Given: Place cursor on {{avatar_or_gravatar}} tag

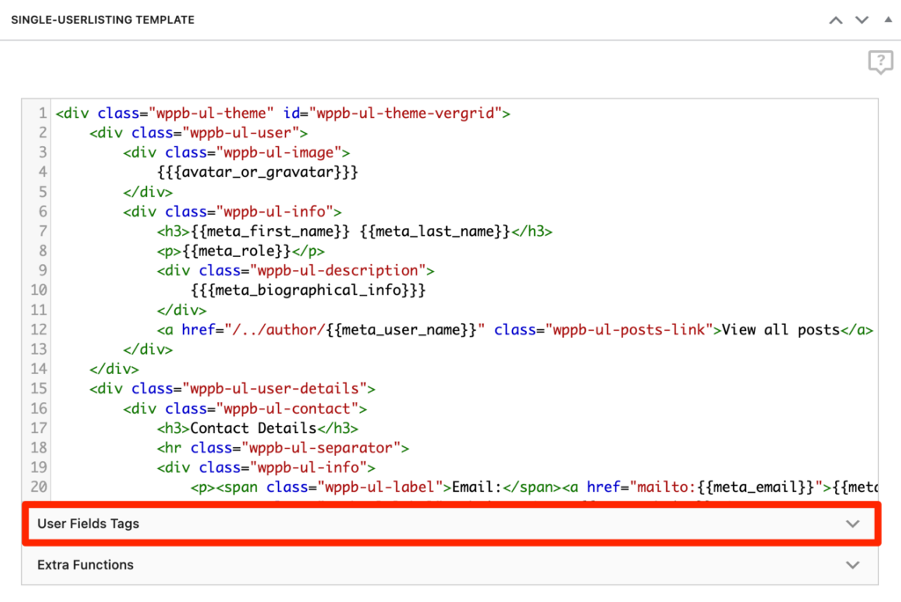Looking at the screenshot, I should click(258, 172).
